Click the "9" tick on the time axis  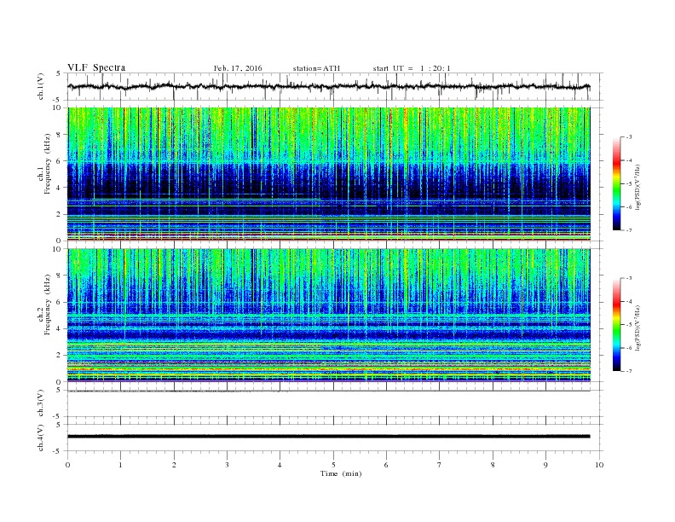545,465
